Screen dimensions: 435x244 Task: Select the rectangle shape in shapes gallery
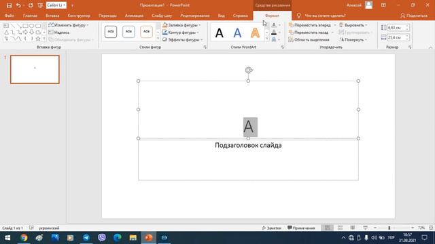pos(25,26)
